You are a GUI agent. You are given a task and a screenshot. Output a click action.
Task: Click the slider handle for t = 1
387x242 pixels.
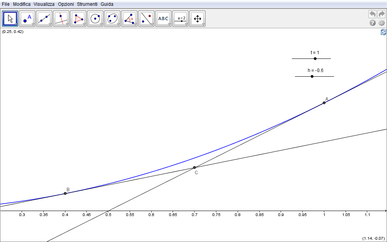click(x=315, y=58)
